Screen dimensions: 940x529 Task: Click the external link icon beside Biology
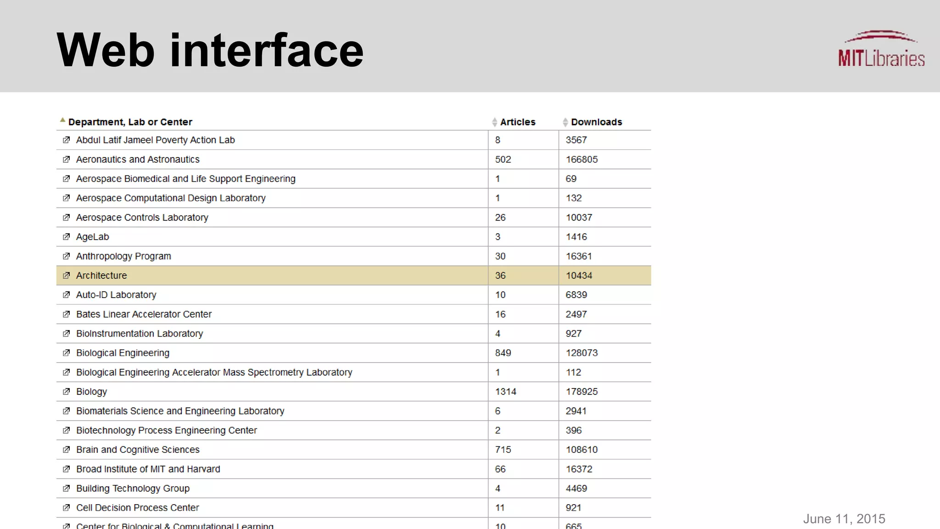click(x=67, y=392)
